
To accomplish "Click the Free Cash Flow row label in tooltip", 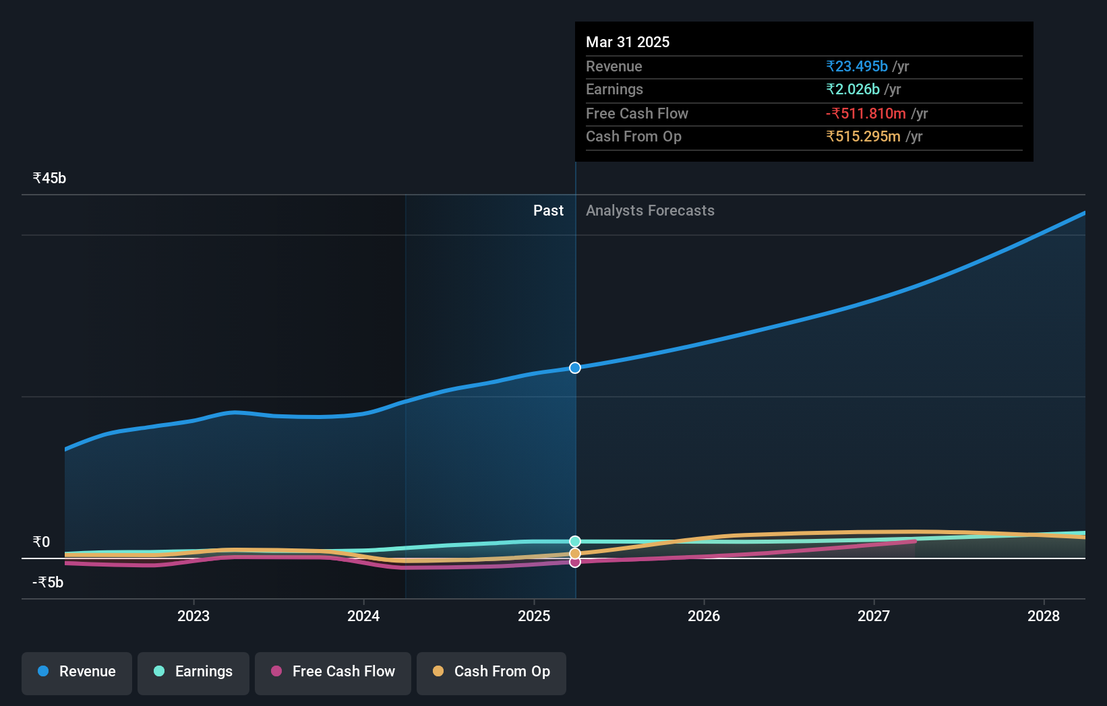I will pyautogui.click(x=637, y=113).
